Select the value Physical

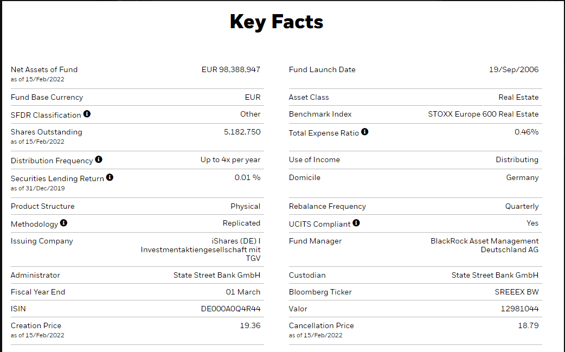(246, 206)
